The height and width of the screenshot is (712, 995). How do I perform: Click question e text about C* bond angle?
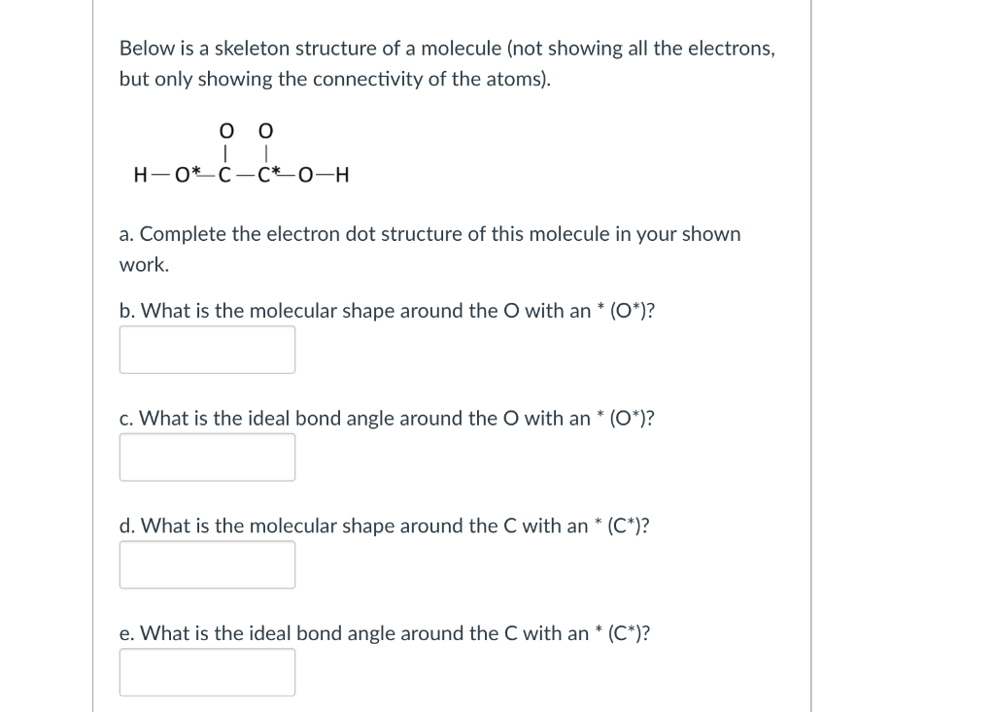click(384, 632)
